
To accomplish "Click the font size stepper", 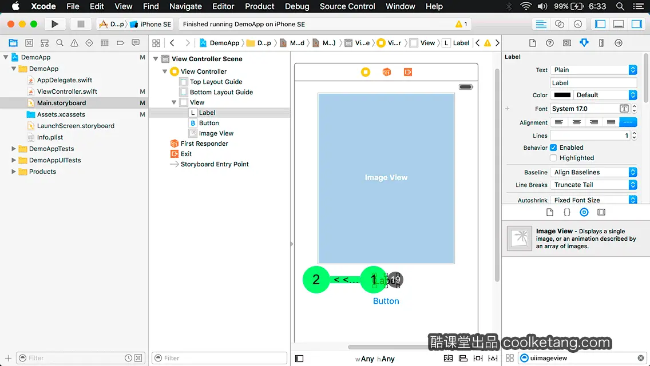I will (634, 109).
